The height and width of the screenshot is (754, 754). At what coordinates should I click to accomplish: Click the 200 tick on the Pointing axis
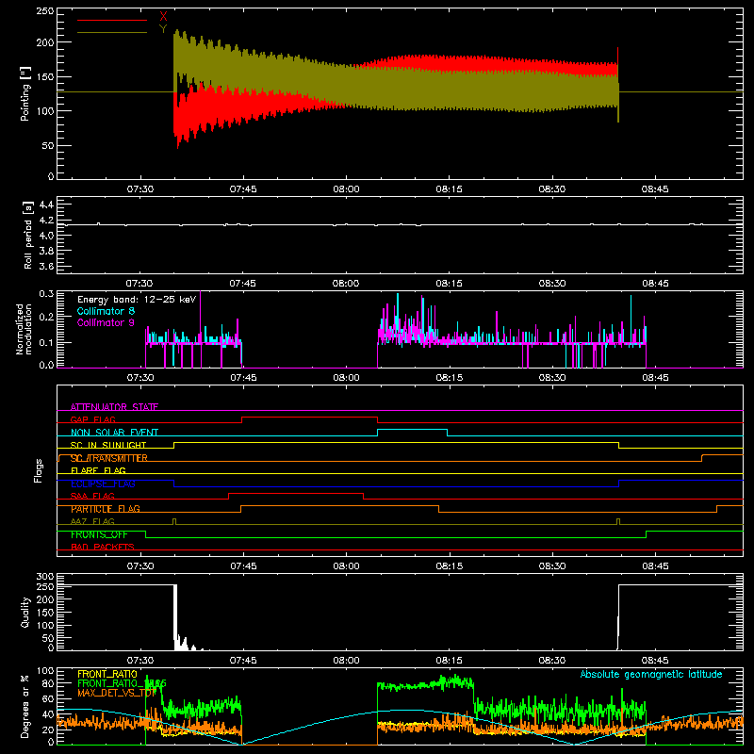(x=44, y=42)
